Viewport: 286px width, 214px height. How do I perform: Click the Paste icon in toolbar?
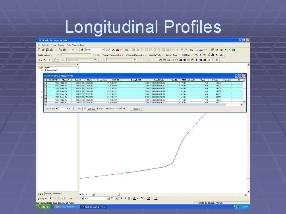pyautogui.click(x=64, y=50)
